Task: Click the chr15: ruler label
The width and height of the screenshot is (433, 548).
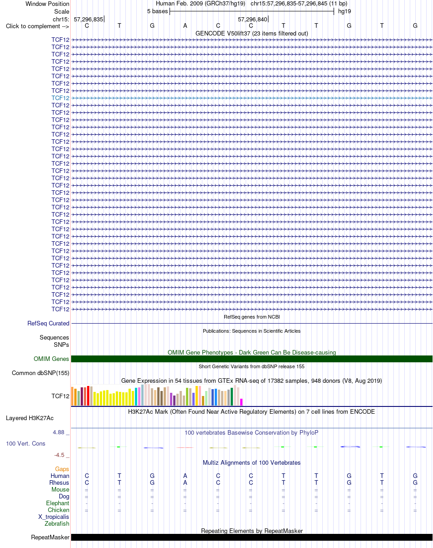Action: click(x=61, y=19)
